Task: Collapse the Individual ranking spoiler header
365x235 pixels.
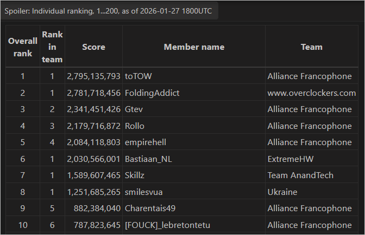Action: coord(109,10)
